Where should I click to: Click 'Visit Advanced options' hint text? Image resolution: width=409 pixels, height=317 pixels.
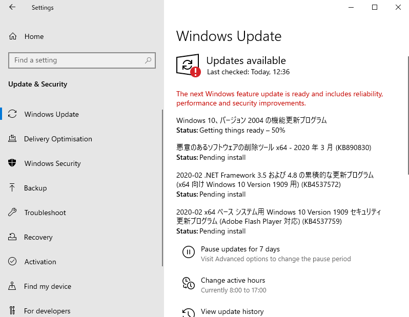tap(276, 259)
